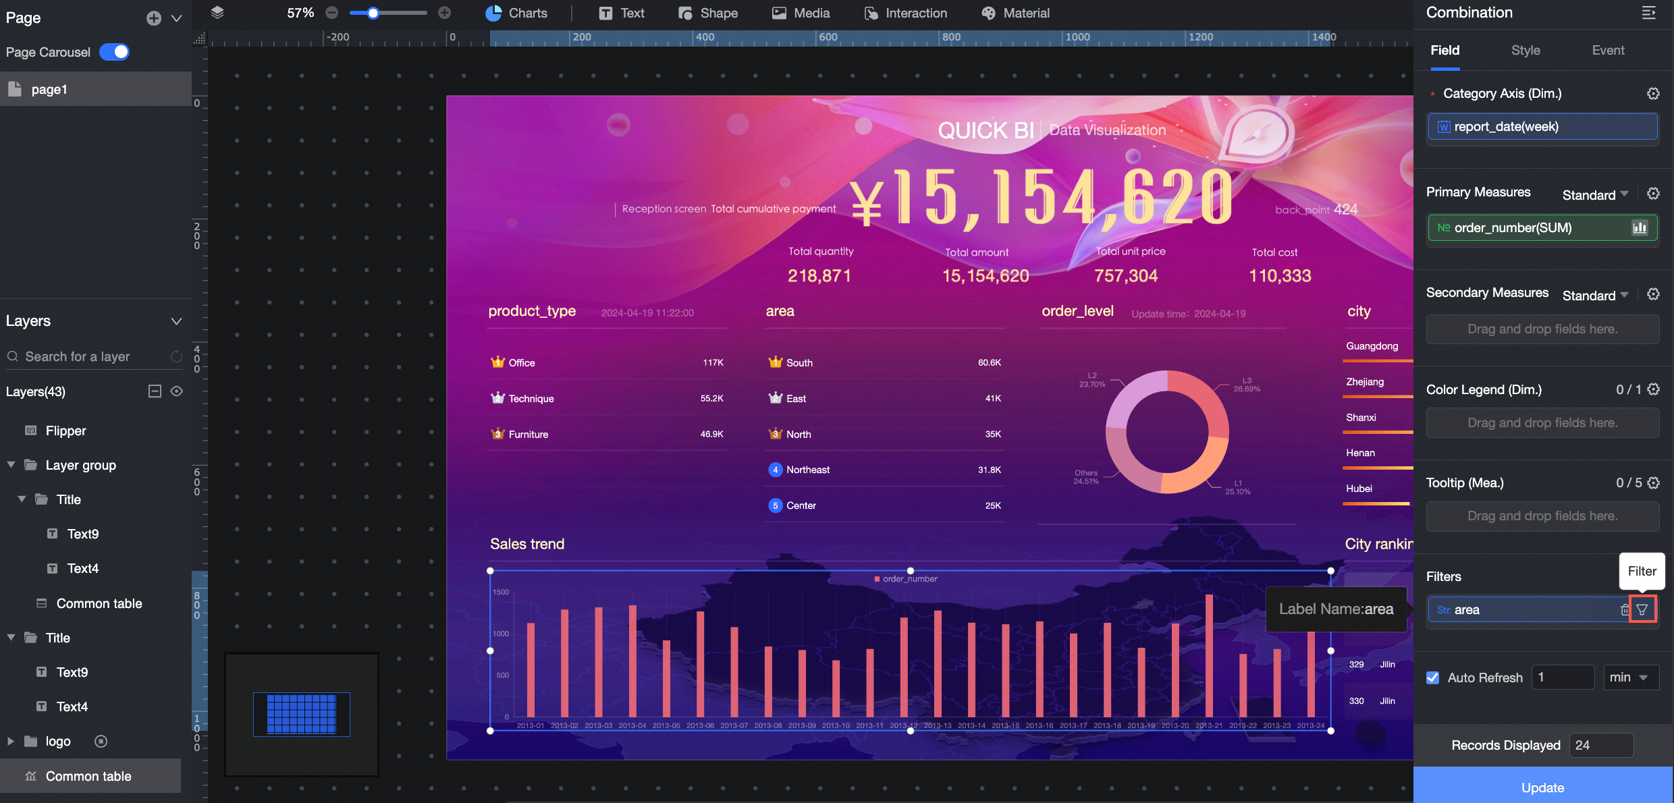Open the layers stack icon in toolbar
The width and height of the screenshot is (1674, 803).
coord(217,13)
